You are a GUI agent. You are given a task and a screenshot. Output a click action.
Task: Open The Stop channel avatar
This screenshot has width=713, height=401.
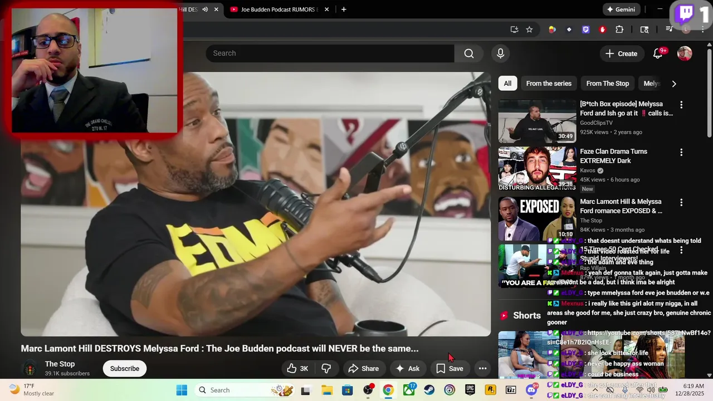pos(29,369)
